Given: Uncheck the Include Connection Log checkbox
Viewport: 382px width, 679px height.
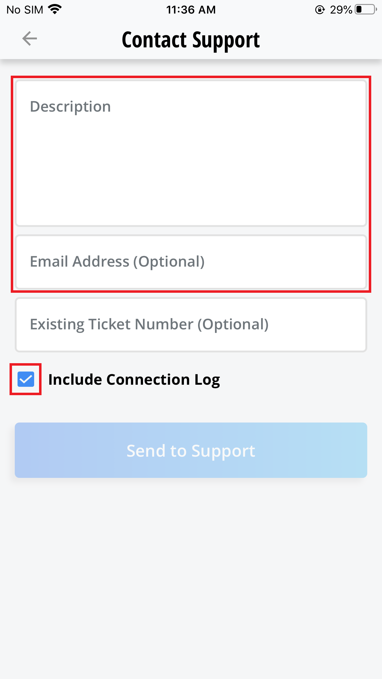Looking at the screenshot, I should tap(26, 379).
